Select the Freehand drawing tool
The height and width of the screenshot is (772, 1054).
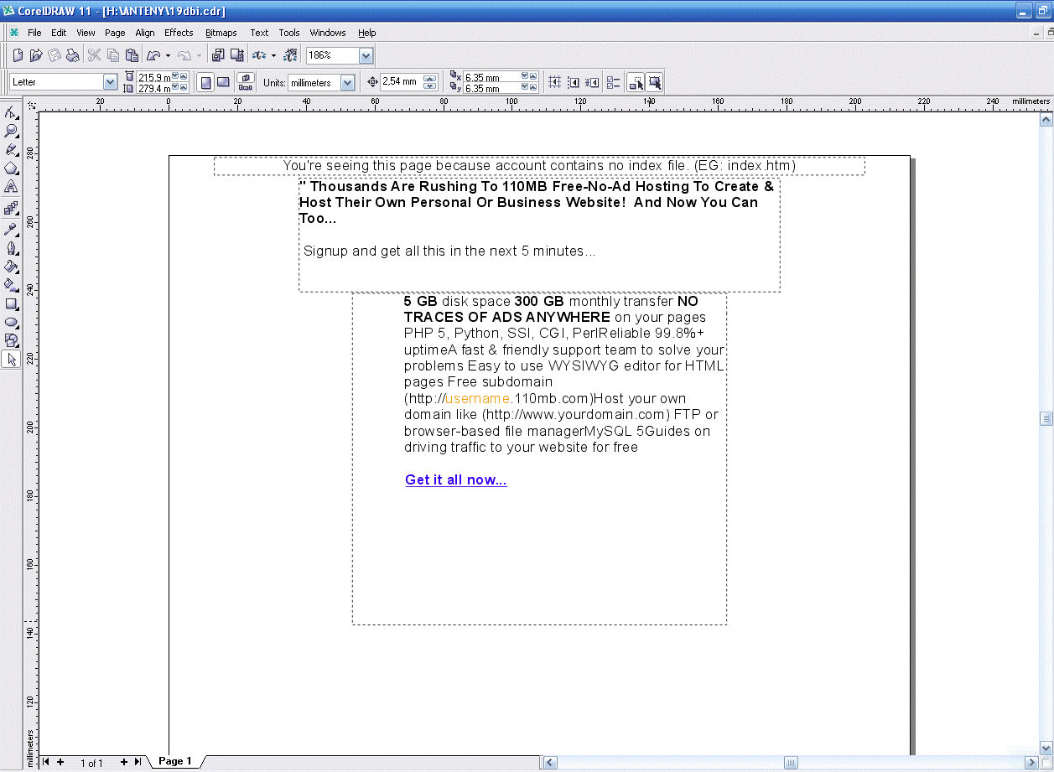click(x=11, y=149)
